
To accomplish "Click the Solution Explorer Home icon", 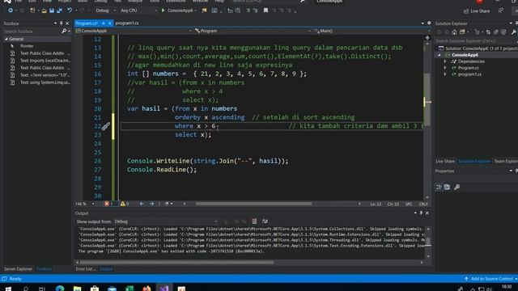I will coord(454,32).
